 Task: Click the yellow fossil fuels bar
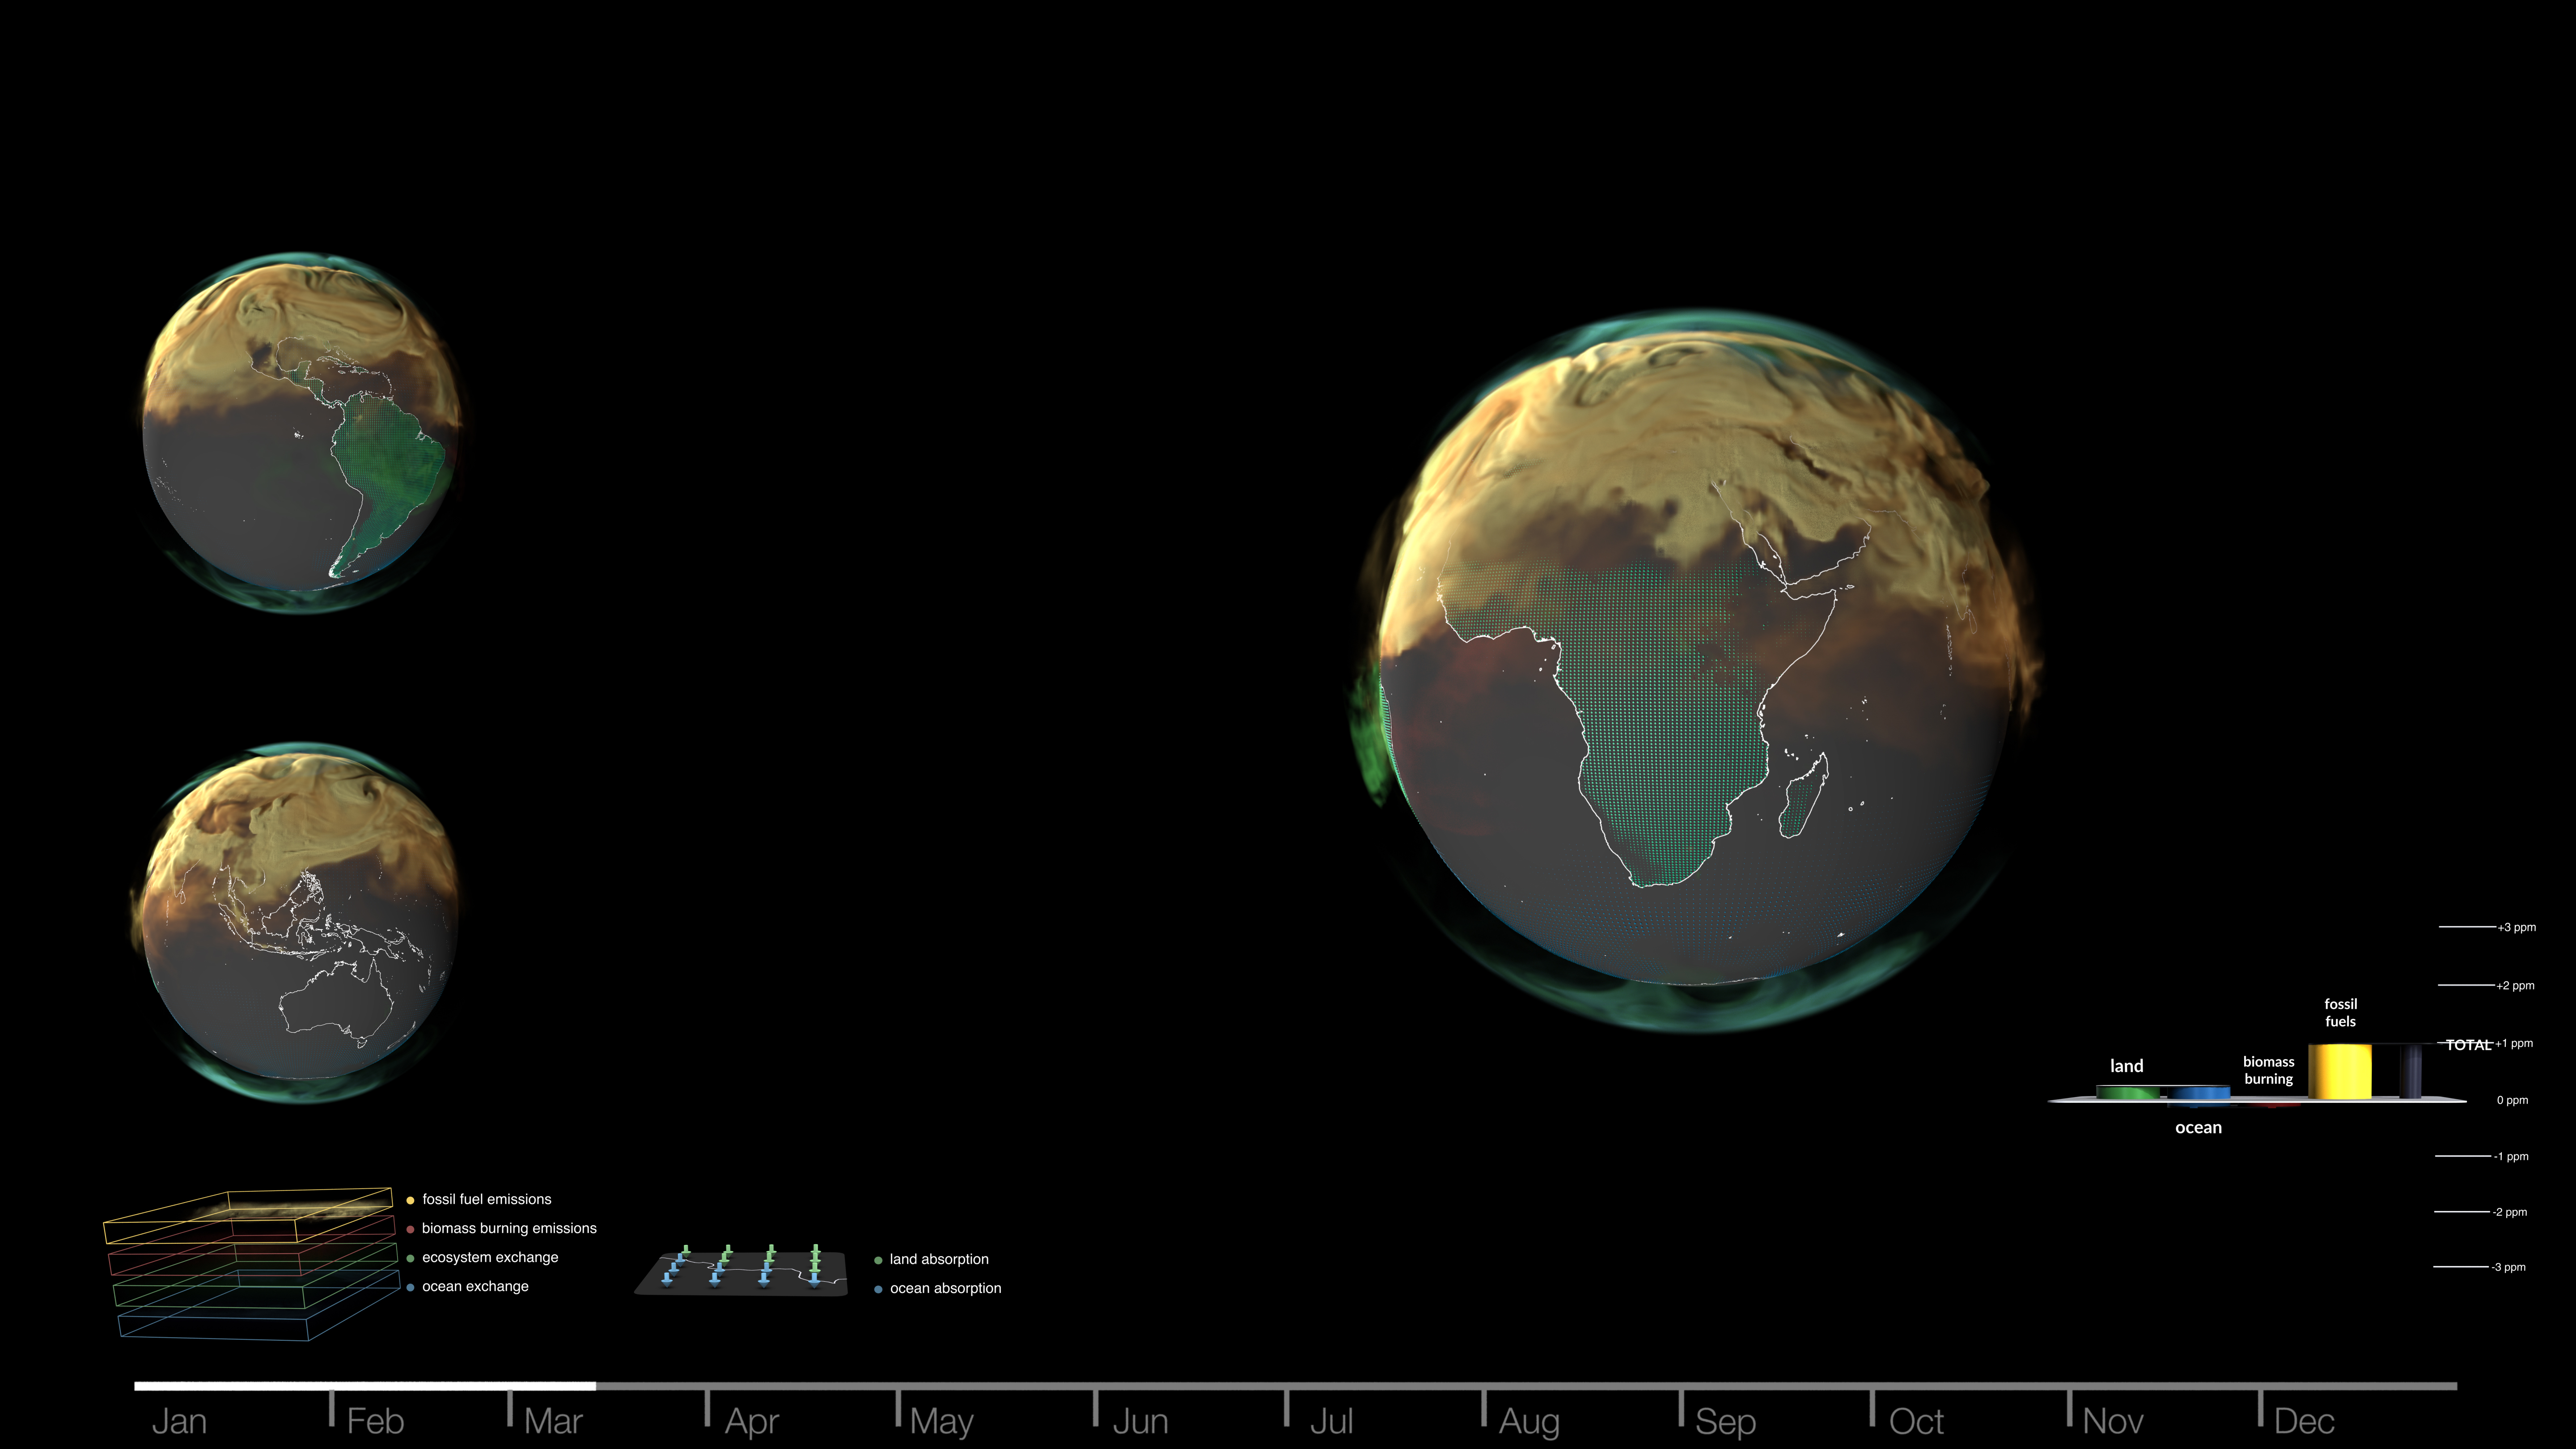[x=2339, y=1071]
